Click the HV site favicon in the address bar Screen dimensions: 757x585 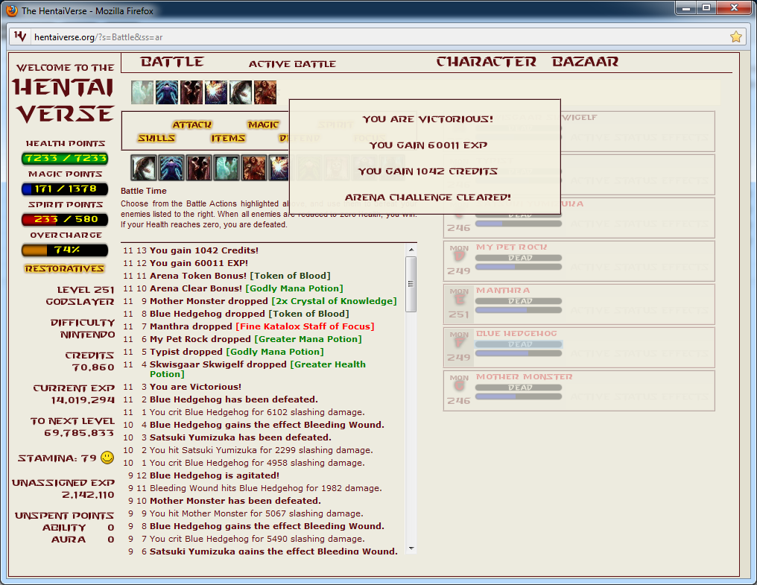(x=20, y=37)
